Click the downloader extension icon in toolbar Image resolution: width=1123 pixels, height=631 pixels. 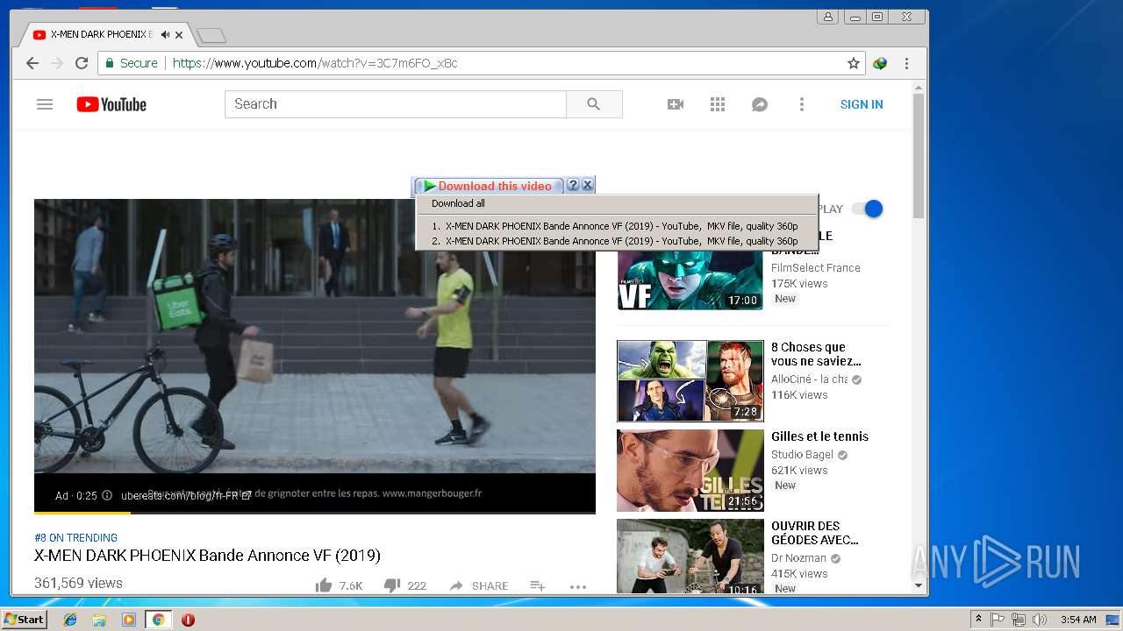[880, 63]
